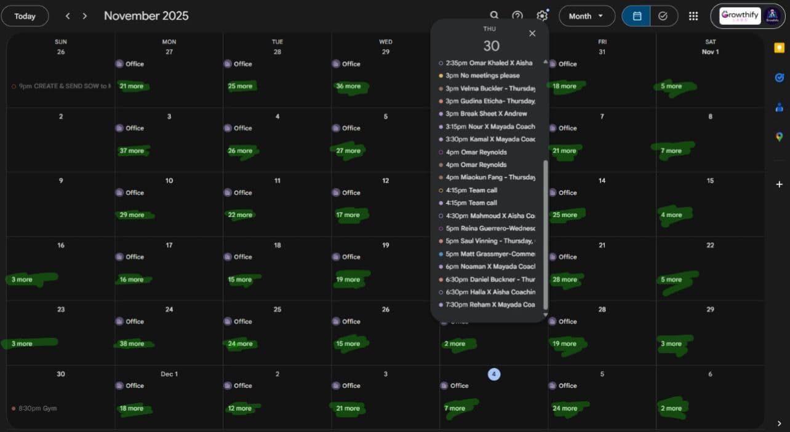
Task: Switch to Calendar view toggle
Action: [x=637, y=16]
